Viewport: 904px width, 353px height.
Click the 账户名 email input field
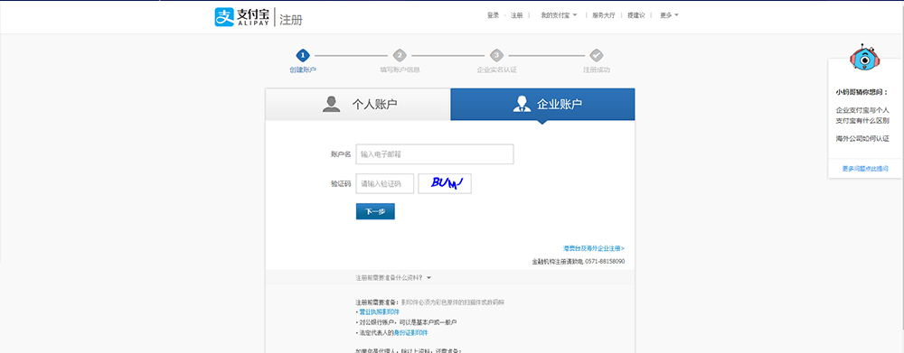coord(435,154)
